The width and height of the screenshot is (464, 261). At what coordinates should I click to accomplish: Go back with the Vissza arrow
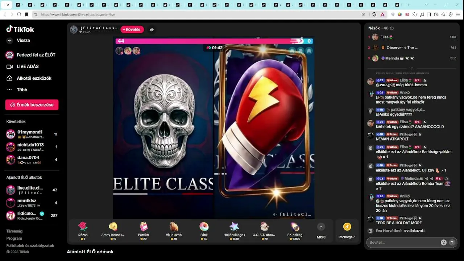(x=10, y=41)
